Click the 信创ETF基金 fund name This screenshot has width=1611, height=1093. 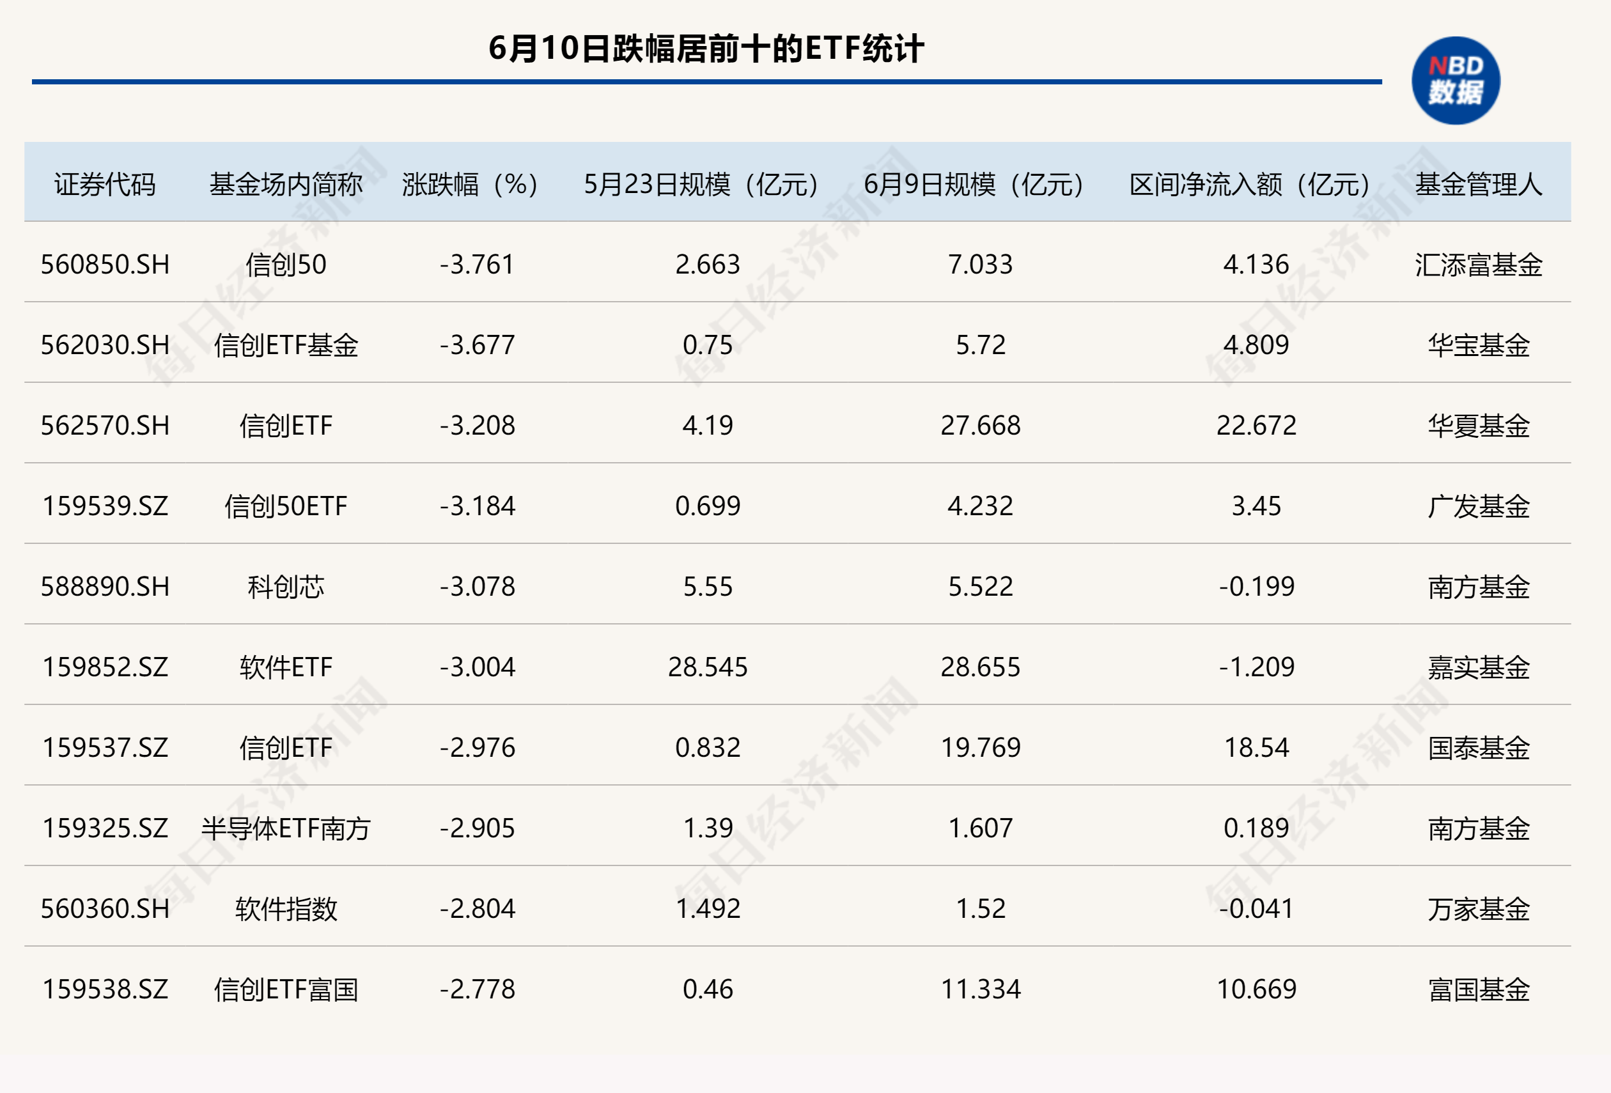286,345
